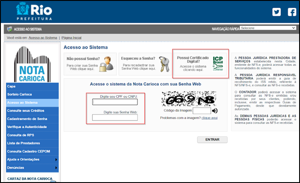Open Lista de Prestadores menu item
This screenshot has width=300, height=183.
click(32, 143)
